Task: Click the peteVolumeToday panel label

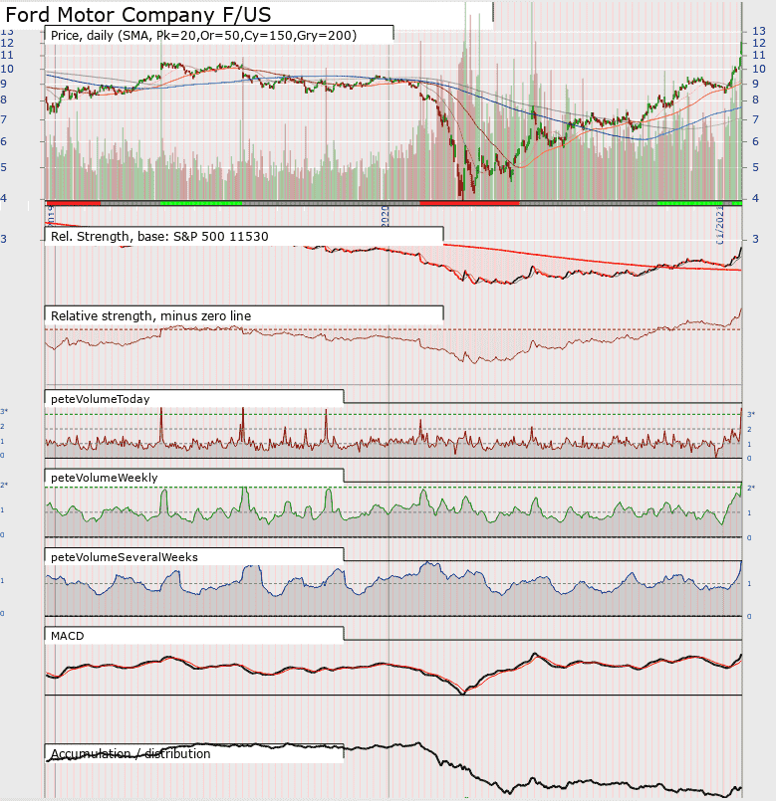Action: [101, 399]
